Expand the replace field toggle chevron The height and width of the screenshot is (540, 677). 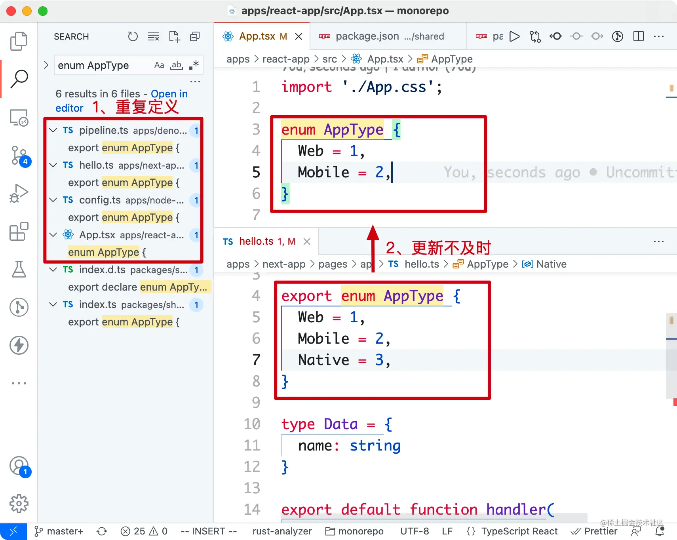46,65
